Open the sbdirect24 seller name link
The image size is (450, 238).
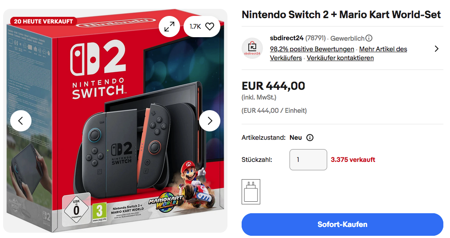click(286, 38)
